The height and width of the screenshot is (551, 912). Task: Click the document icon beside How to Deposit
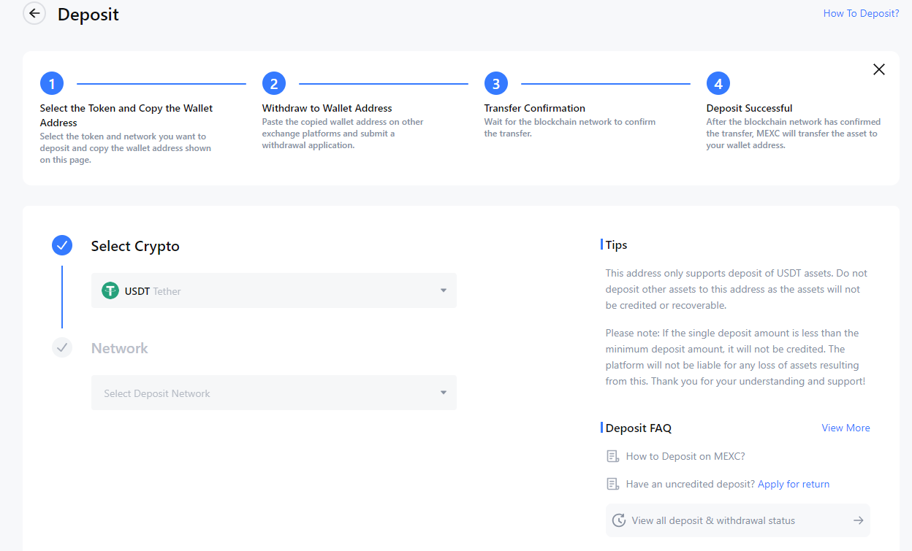(613, 457)
